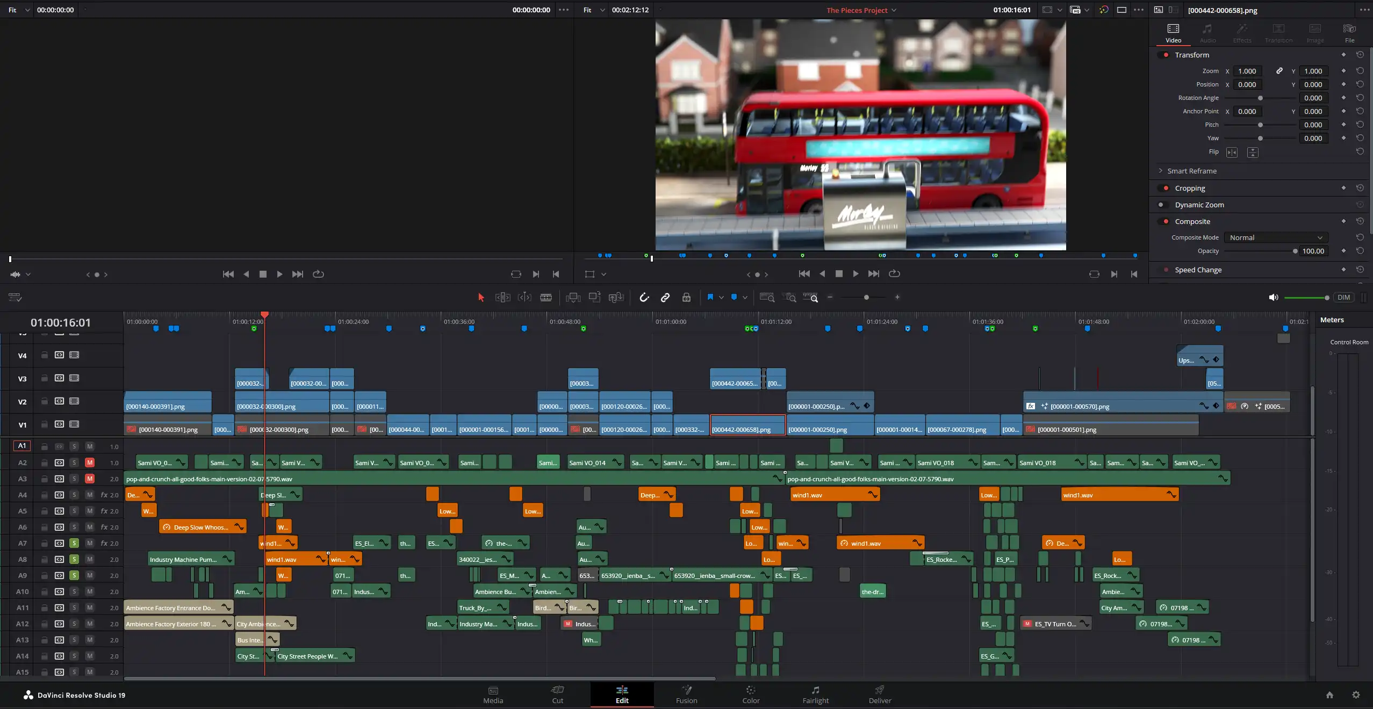Toggle timeline Snapping magnet icon

coord(644,298)
